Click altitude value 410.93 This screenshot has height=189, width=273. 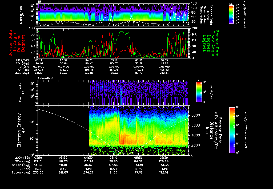click(x=139, y=70)
